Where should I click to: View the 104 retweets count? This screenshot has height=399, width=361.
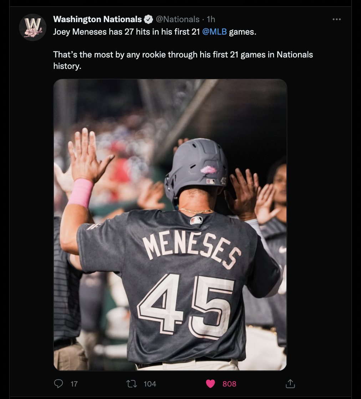(150, 384)
